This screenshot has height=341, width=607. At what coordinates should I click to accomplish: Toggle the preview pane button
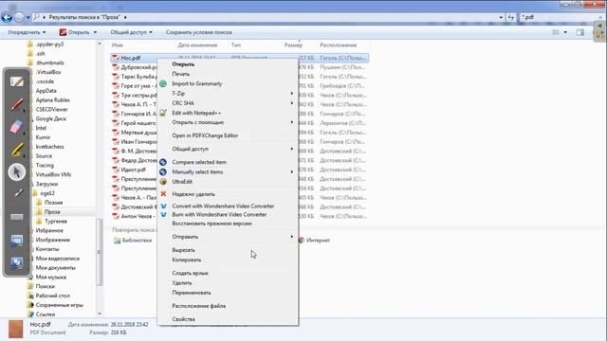tap(579, 32)
